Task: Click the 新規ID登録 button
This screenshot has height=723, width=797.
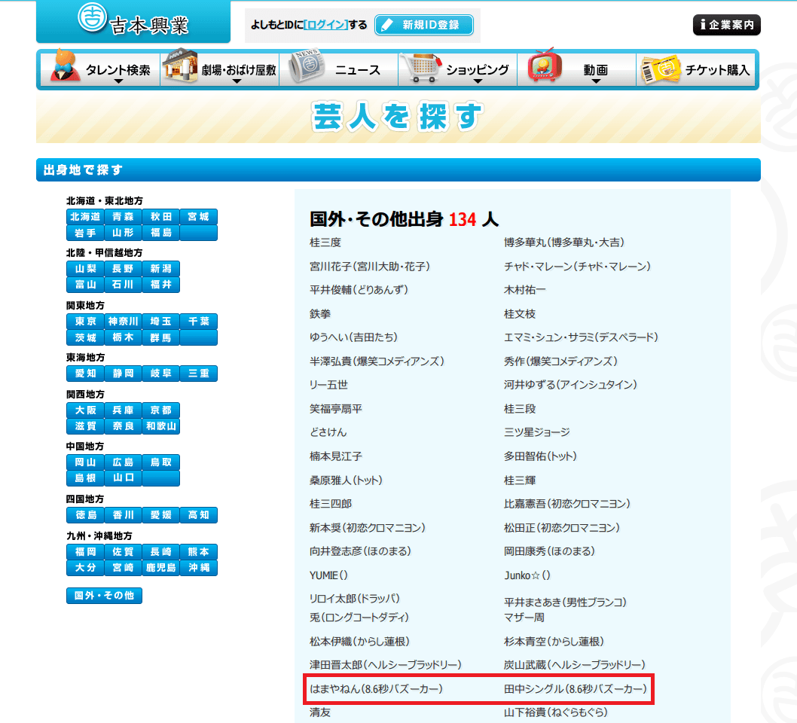Action: tap(424, 25)
